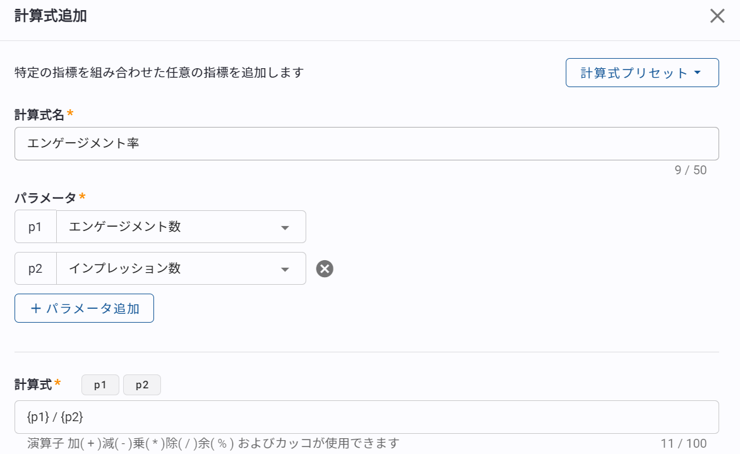Click the 計算式追加 dialog title
740x454 pixels.
coord(51,16)
